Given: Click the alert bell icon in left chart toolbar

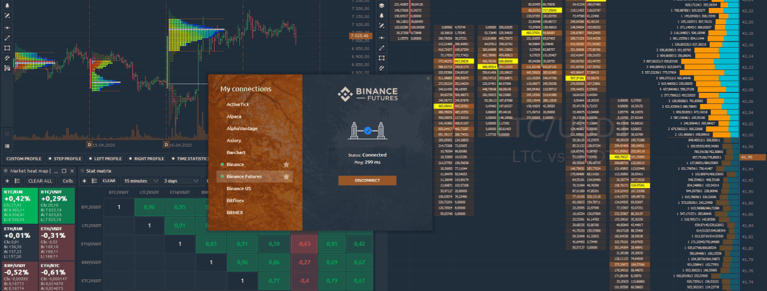Looking at the screenshot, I should tap(7, 6).
